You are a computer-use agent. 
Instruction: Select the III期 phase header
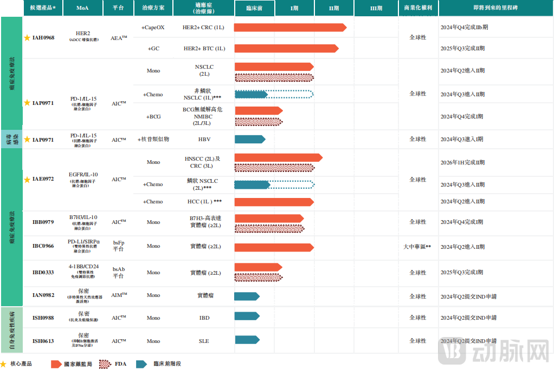376,9
